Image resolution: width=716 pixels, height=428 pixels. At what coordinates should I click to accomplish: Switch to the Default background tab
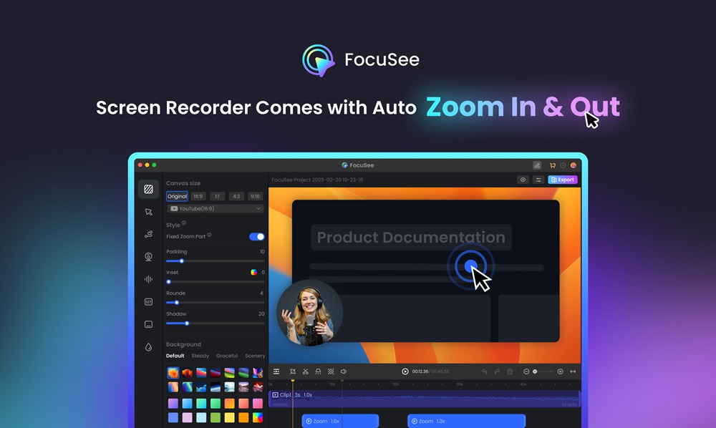(x=175, y=356)
